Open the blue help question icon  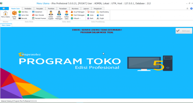click(x=191, y=9)
